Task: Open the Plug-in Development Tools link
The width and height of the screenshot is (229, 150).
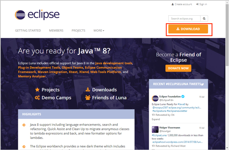Action: coord(39,67)
